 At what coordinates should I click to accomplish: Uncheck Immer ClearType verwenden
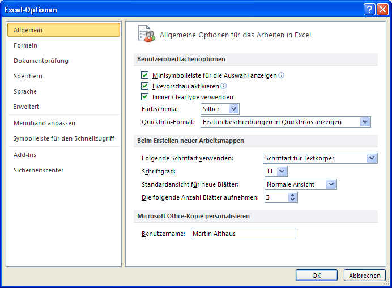click(144, 97)
